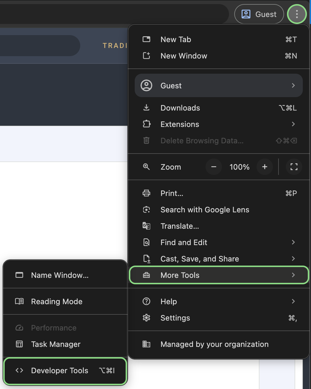Screen dimensions: 311x389
Task: Select the Search with Google Lens icon
Action: click(x=146, y=209)
